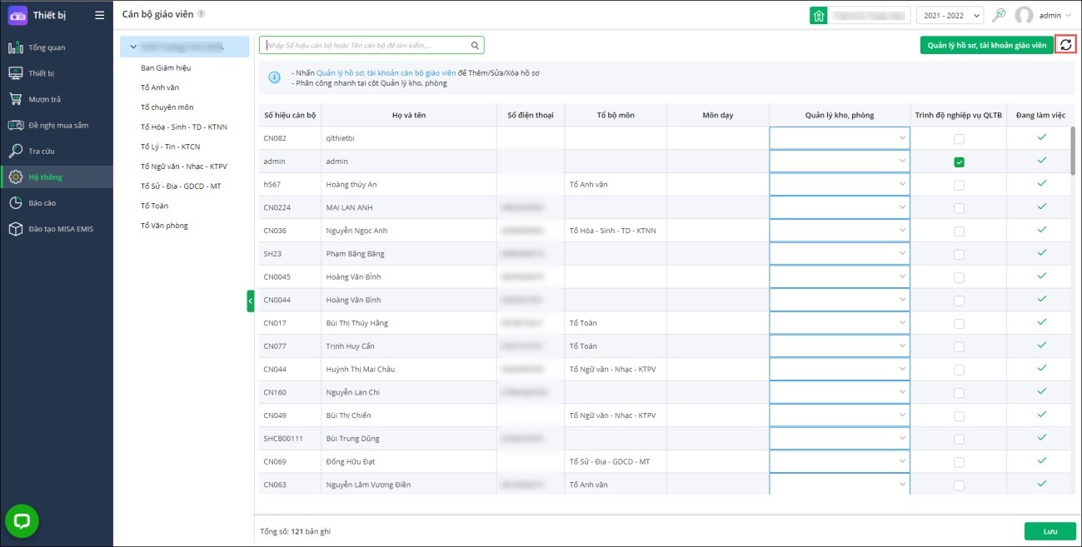The height and width of the screenshot is (547, 1082).
Task: Tick QLTB checkbox for qlthietbi row
Action: [959, 138]
